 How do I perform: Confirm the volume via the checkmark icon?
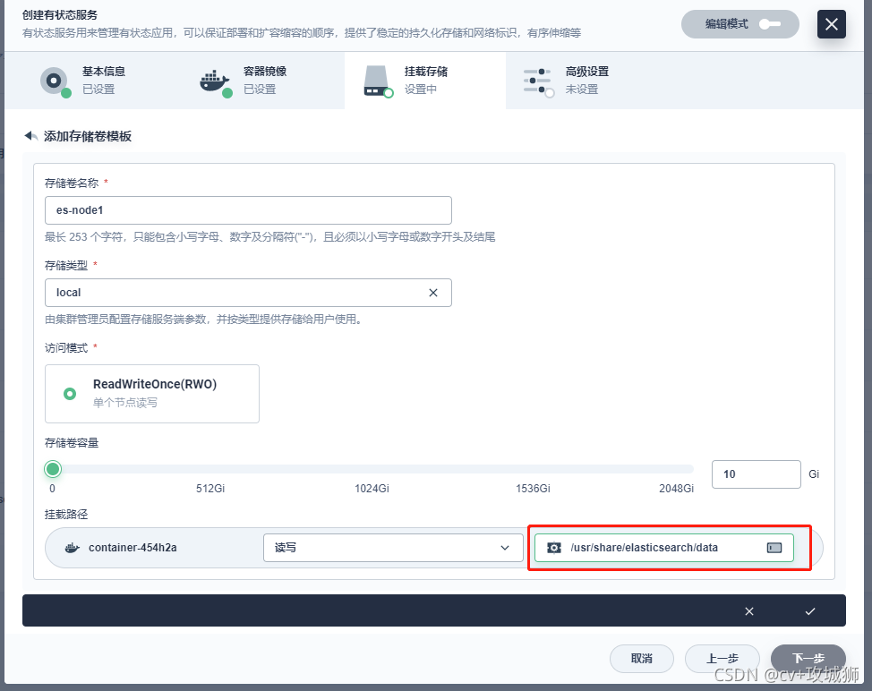[x=809, y=611]
